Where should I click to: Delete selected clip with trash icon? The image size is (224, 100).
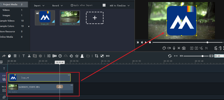pyautogui.click(x=15, y=56)
